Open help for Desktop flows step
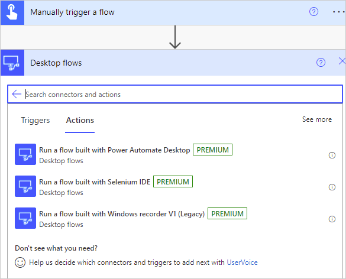 [x=321, y=63]
